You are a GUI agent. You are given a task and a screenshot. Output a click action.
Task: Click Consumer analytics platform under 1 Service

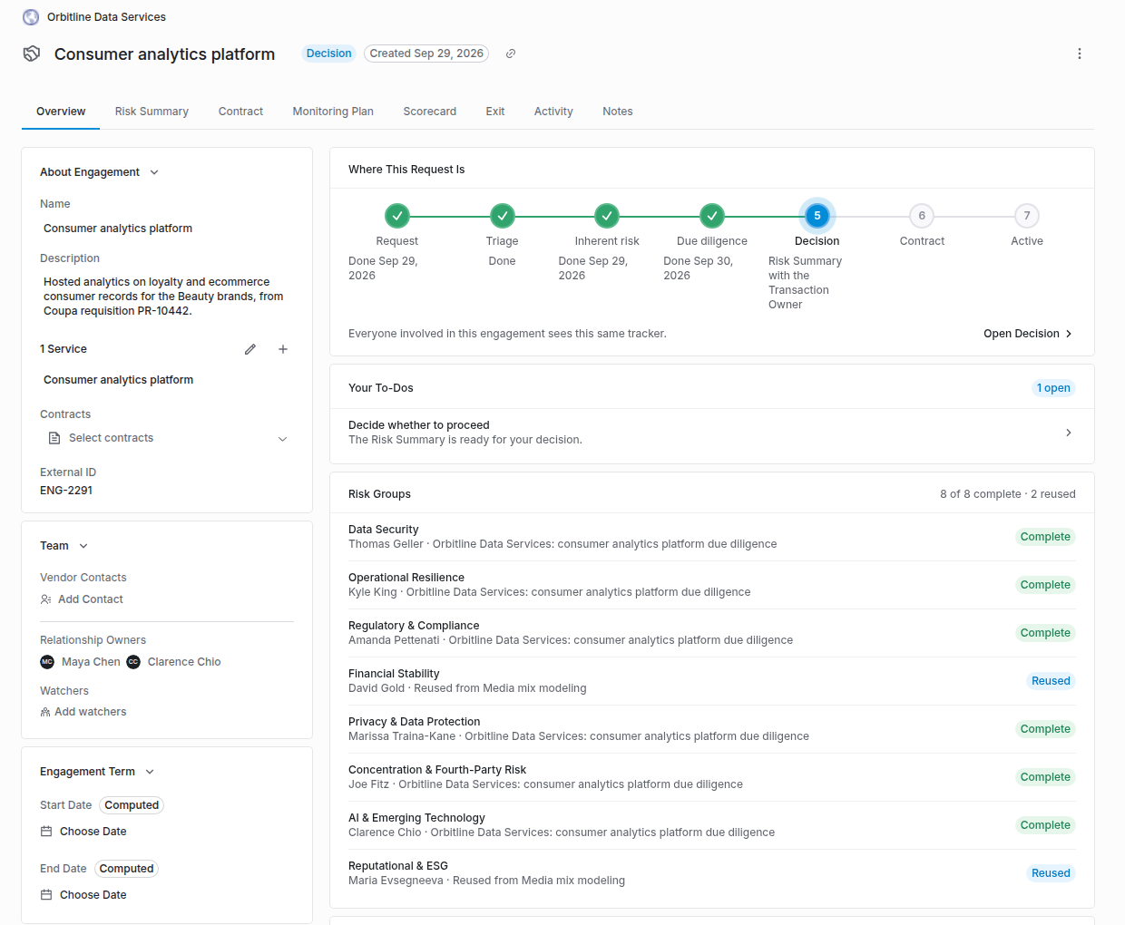(x=118, y=380)
